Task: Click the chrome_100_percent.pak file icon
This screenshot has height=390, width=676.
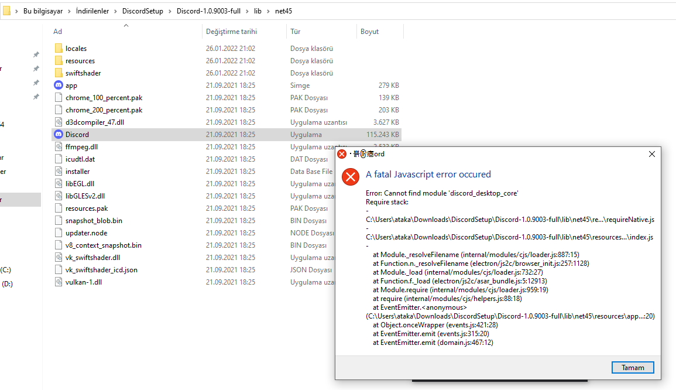Action: click(x=59, y=97)
